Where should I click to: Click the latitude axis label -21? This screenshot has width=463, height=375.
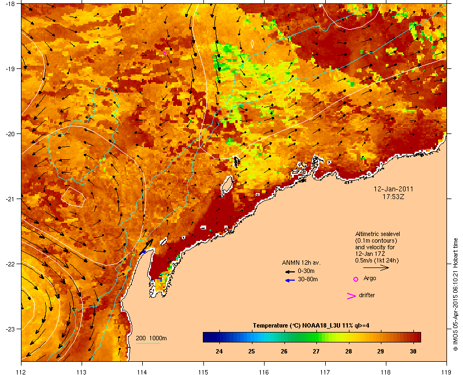point(10,199)
